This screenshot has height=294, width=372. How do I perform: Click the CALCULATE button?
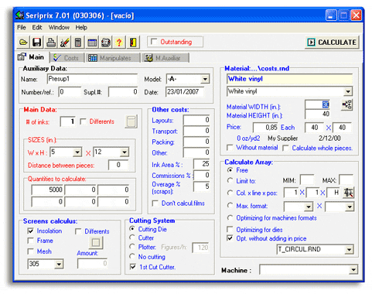(333, 42)
